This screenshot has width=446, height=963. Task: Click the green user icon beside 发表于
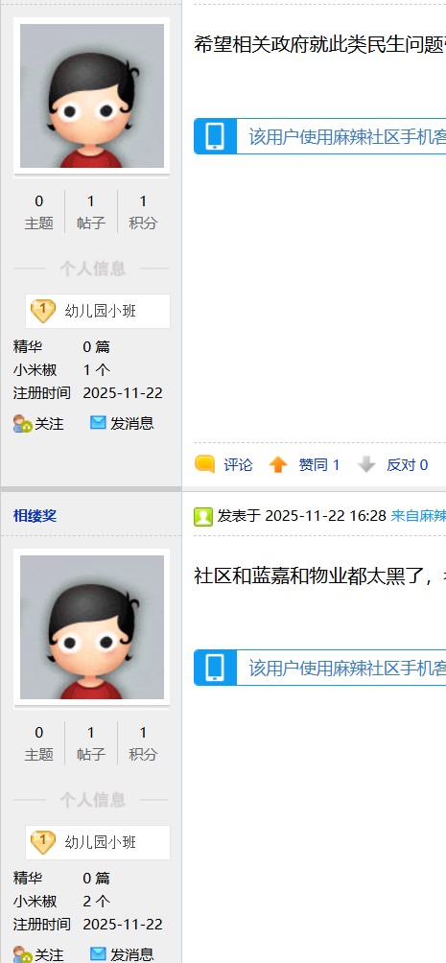point(203,516)
